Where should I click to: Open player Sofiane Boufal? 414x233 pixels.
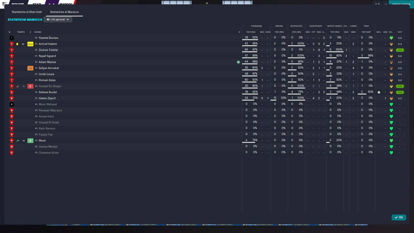48,92
